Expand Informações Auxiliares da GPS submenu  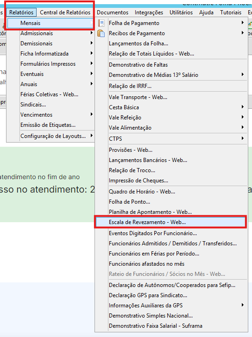pos(171,306)
